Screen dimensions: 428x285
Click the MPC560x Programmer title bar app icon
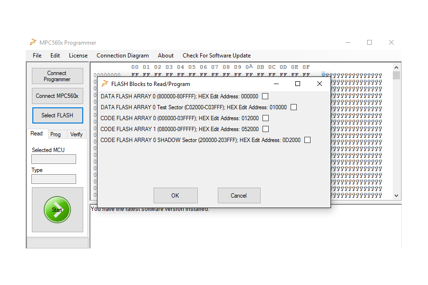pyautogui.click(x=33, y=42)
